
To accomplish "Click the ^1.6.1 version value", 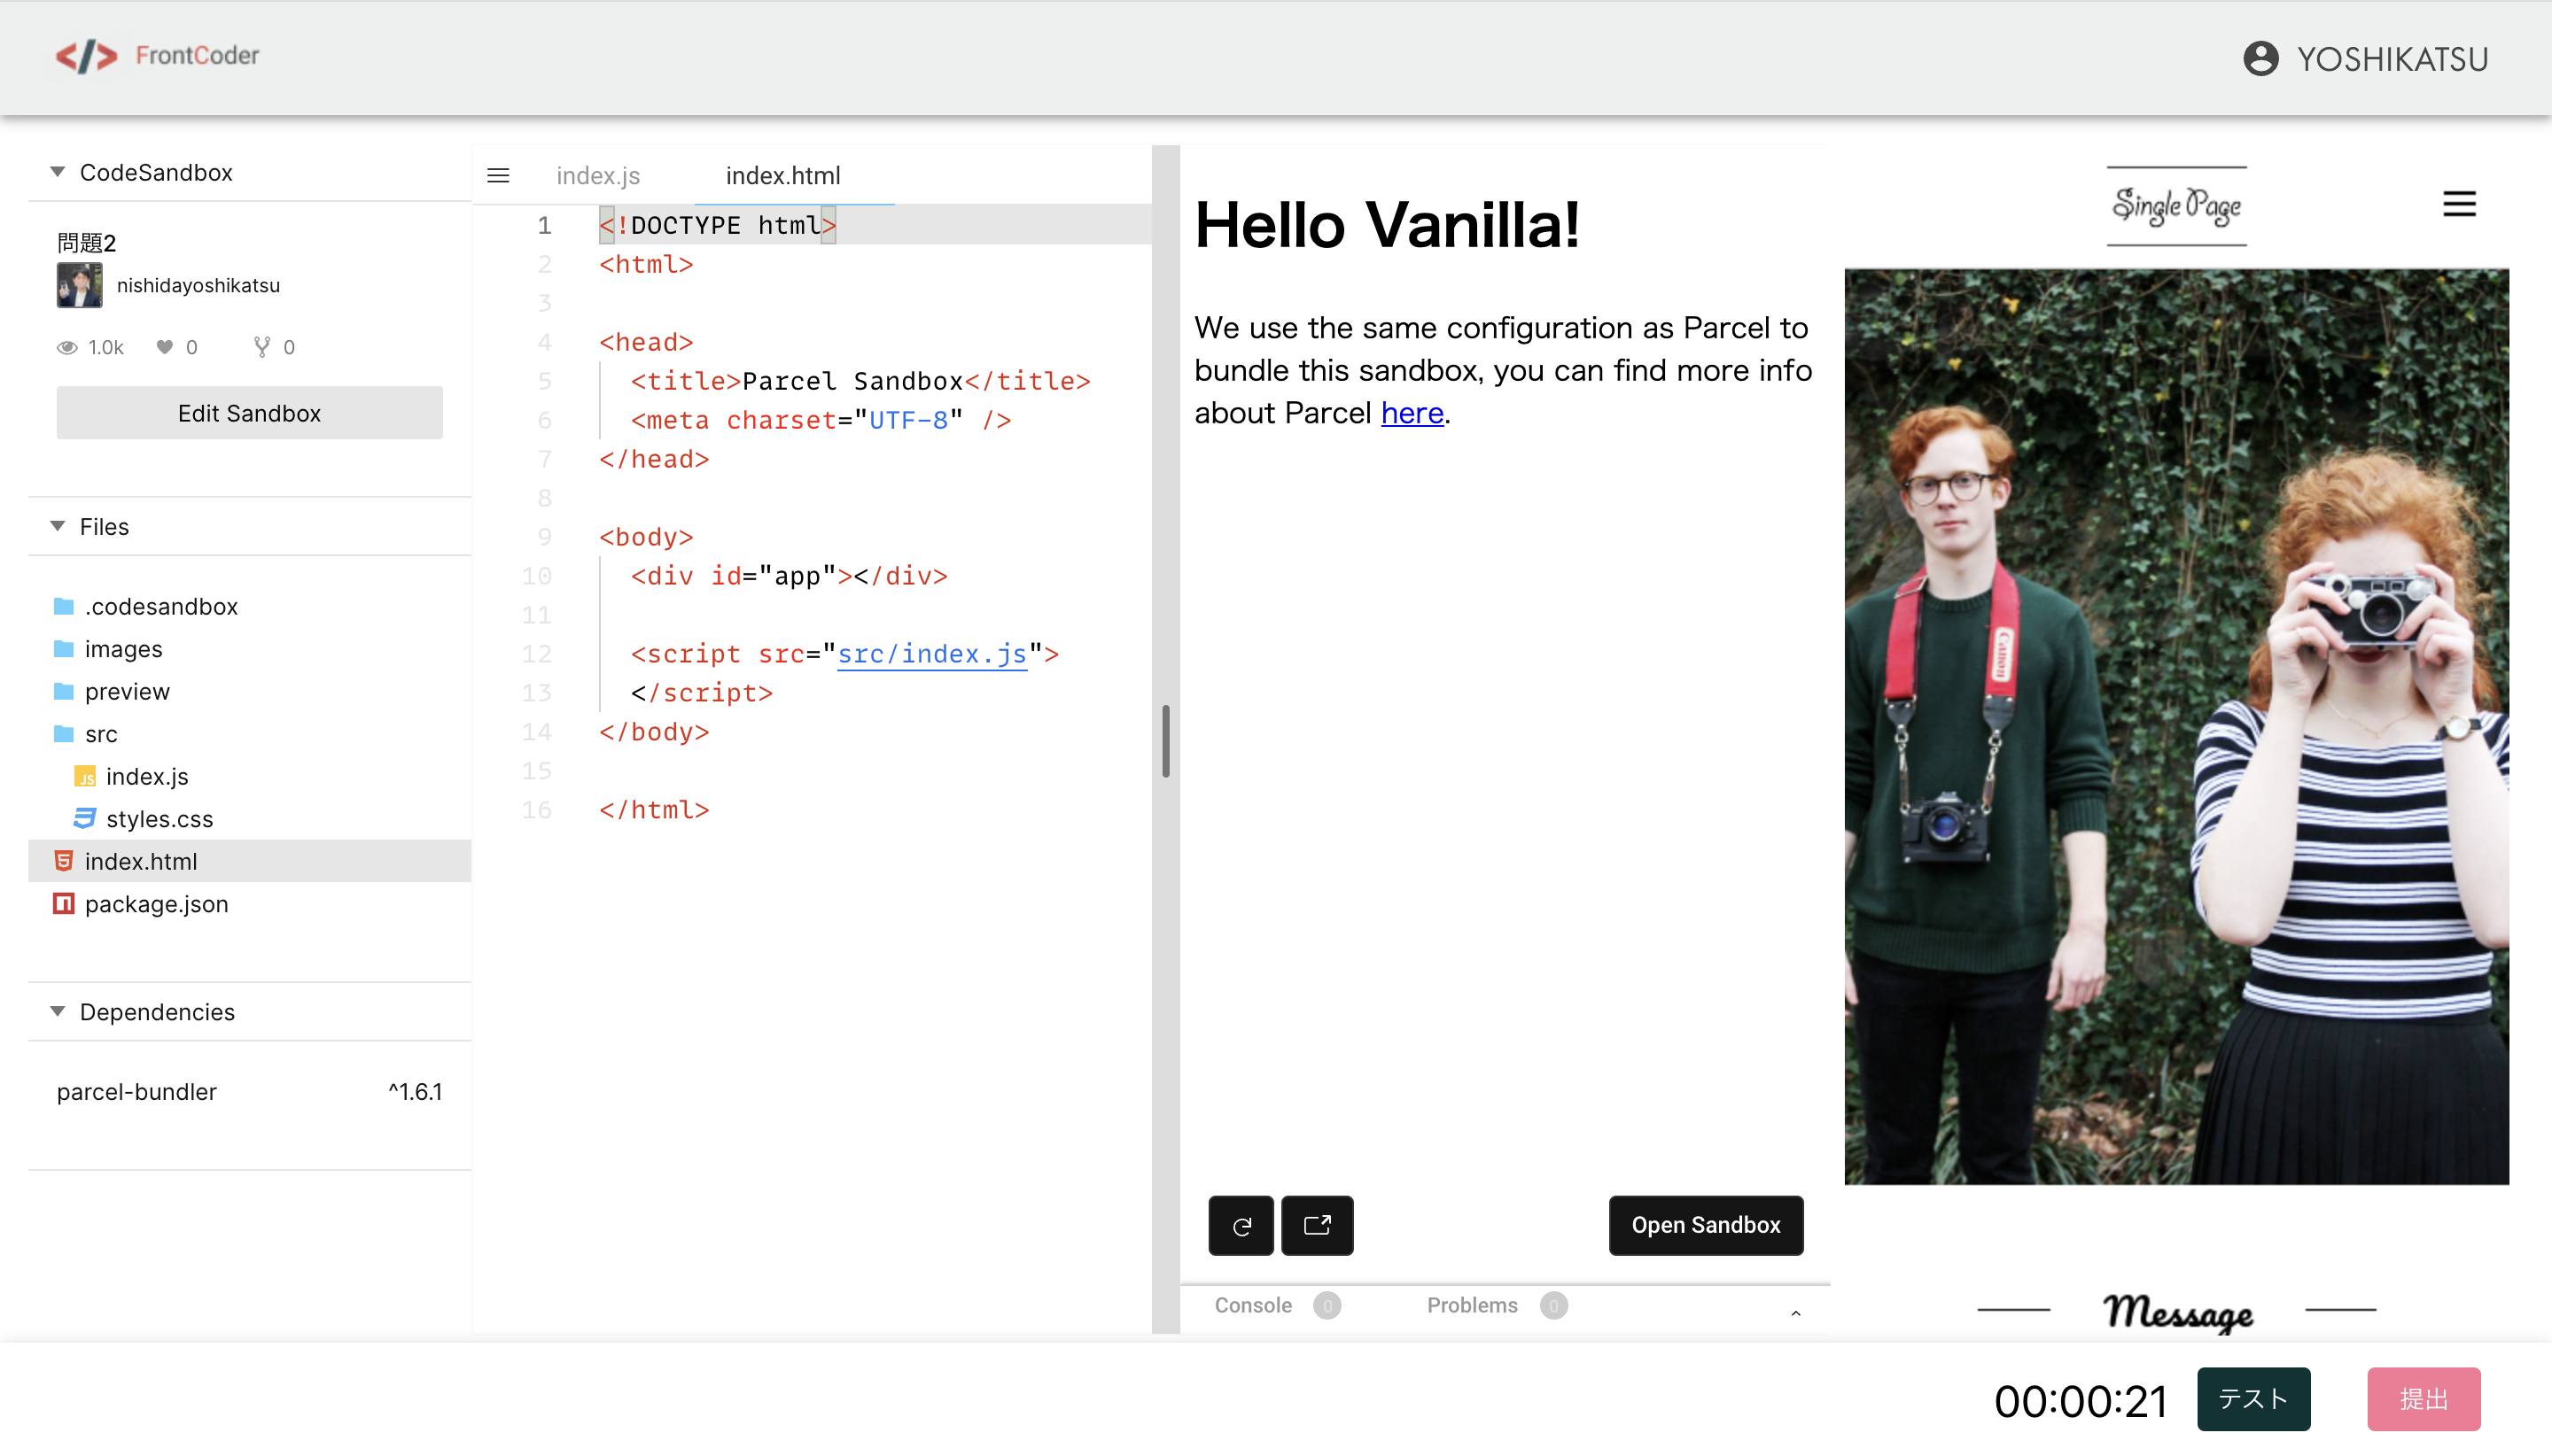I will click(x=416, y=1092).
